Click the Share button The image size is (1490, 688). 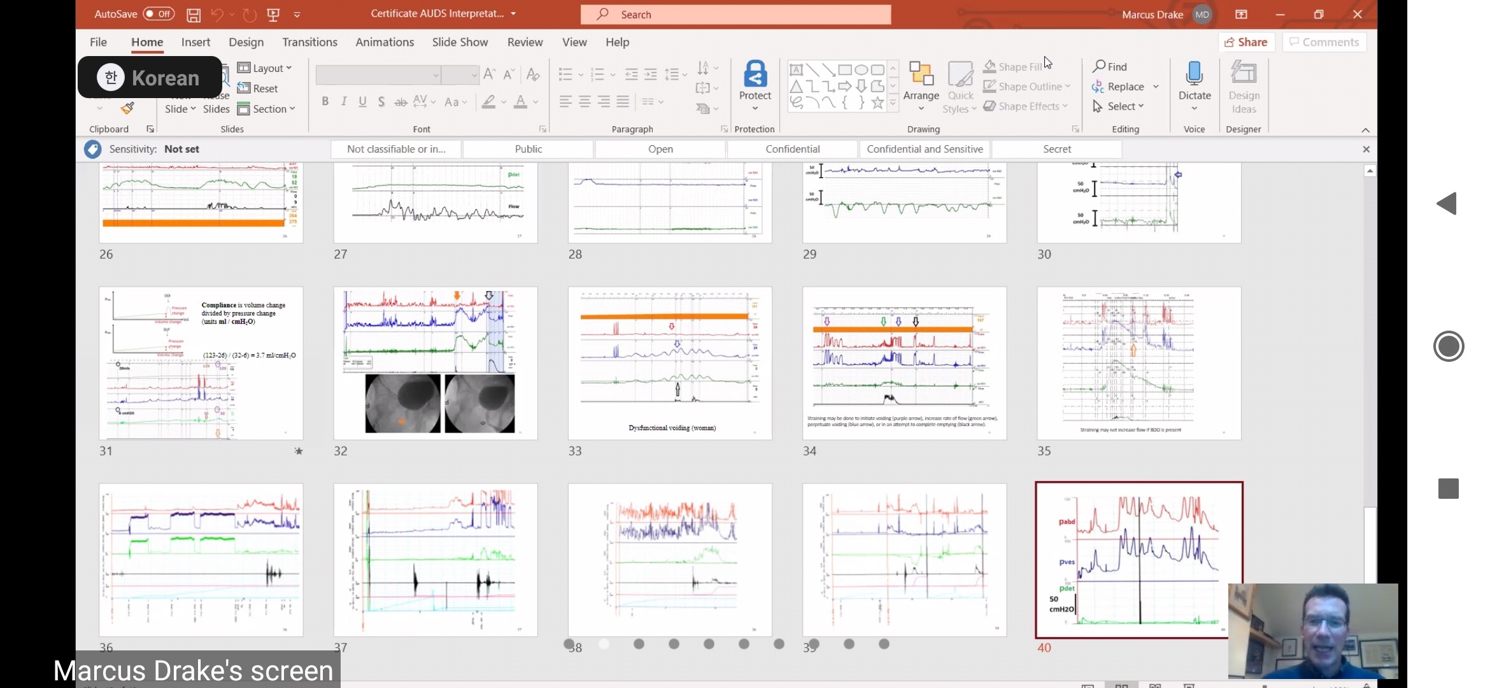[x=1246, y=42]
